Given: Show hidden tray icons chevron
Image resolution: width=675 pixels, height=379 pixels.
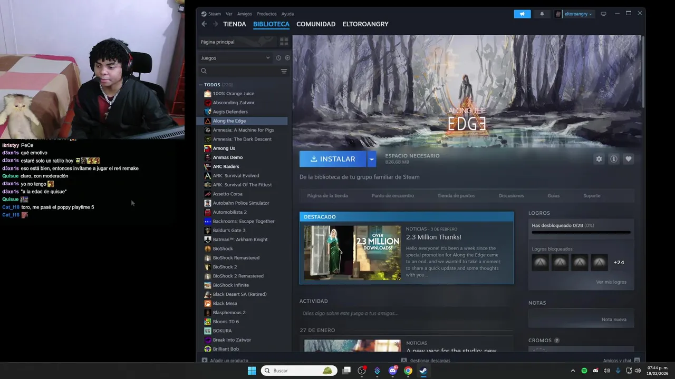Looking at the screenshot, I should 573,371.
